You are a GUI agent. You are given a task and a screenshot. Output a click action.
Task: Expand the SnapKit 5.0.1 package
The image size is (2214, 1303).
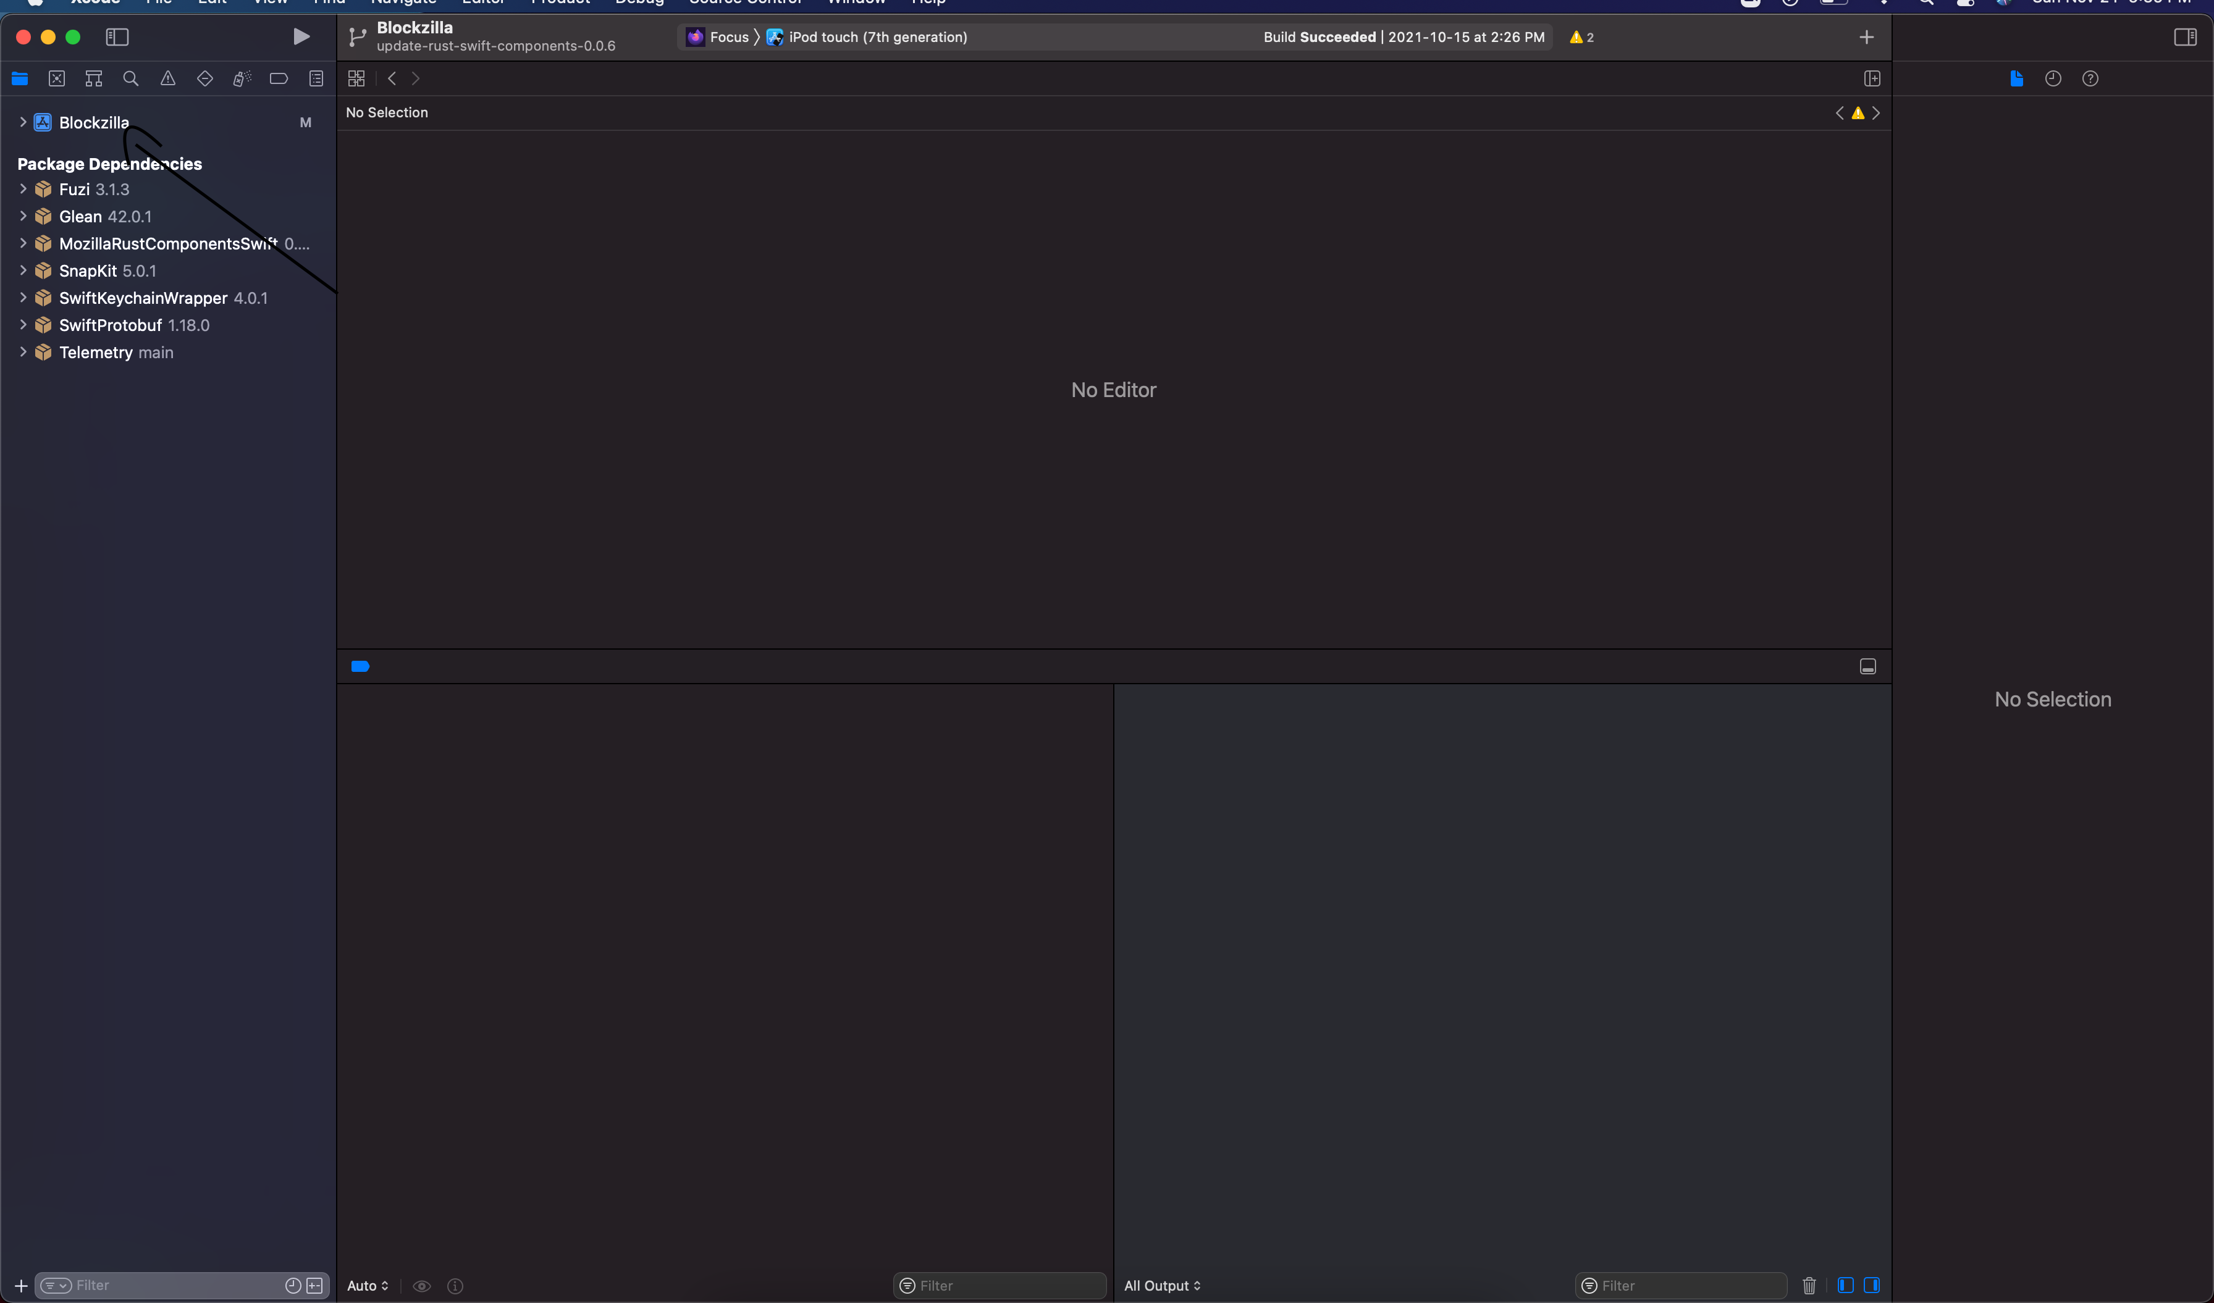(x=23, y=270)
